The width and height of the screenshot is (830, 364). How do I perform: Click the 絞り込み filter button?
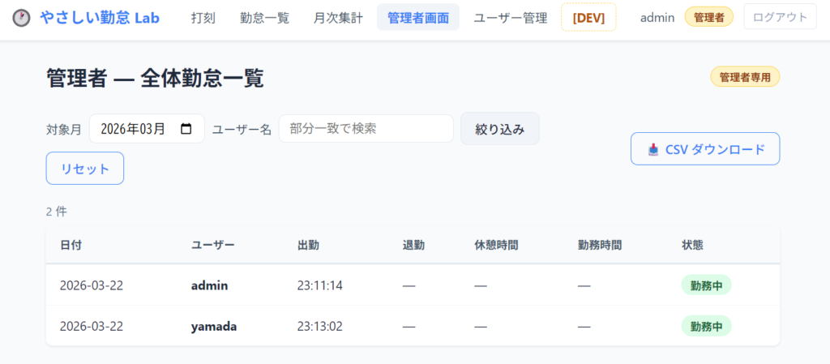coord(499,129)
